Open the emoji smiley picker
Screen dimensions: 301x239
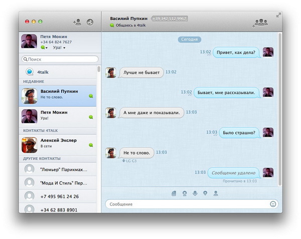tap(273, 204)
